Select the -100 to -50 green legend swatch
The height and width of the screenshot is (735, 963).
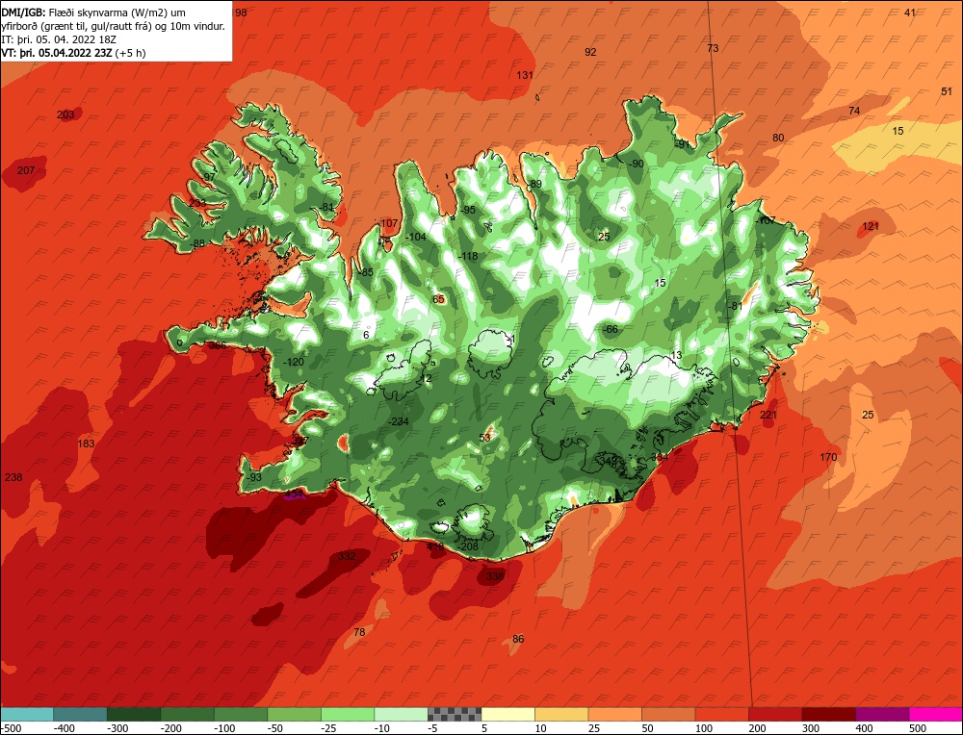(x=241, y=714)
